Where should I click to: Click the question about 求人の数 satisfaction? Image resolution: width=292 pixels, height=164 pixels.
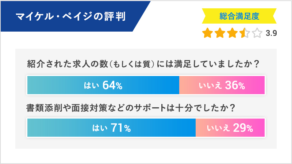[x=143, y=64]
